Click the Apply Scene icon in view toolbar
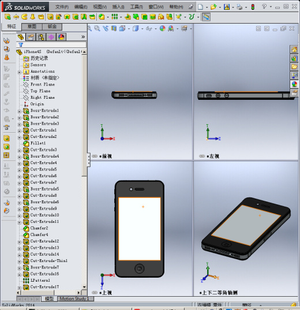The image size is (300, 310). point(171,28)
